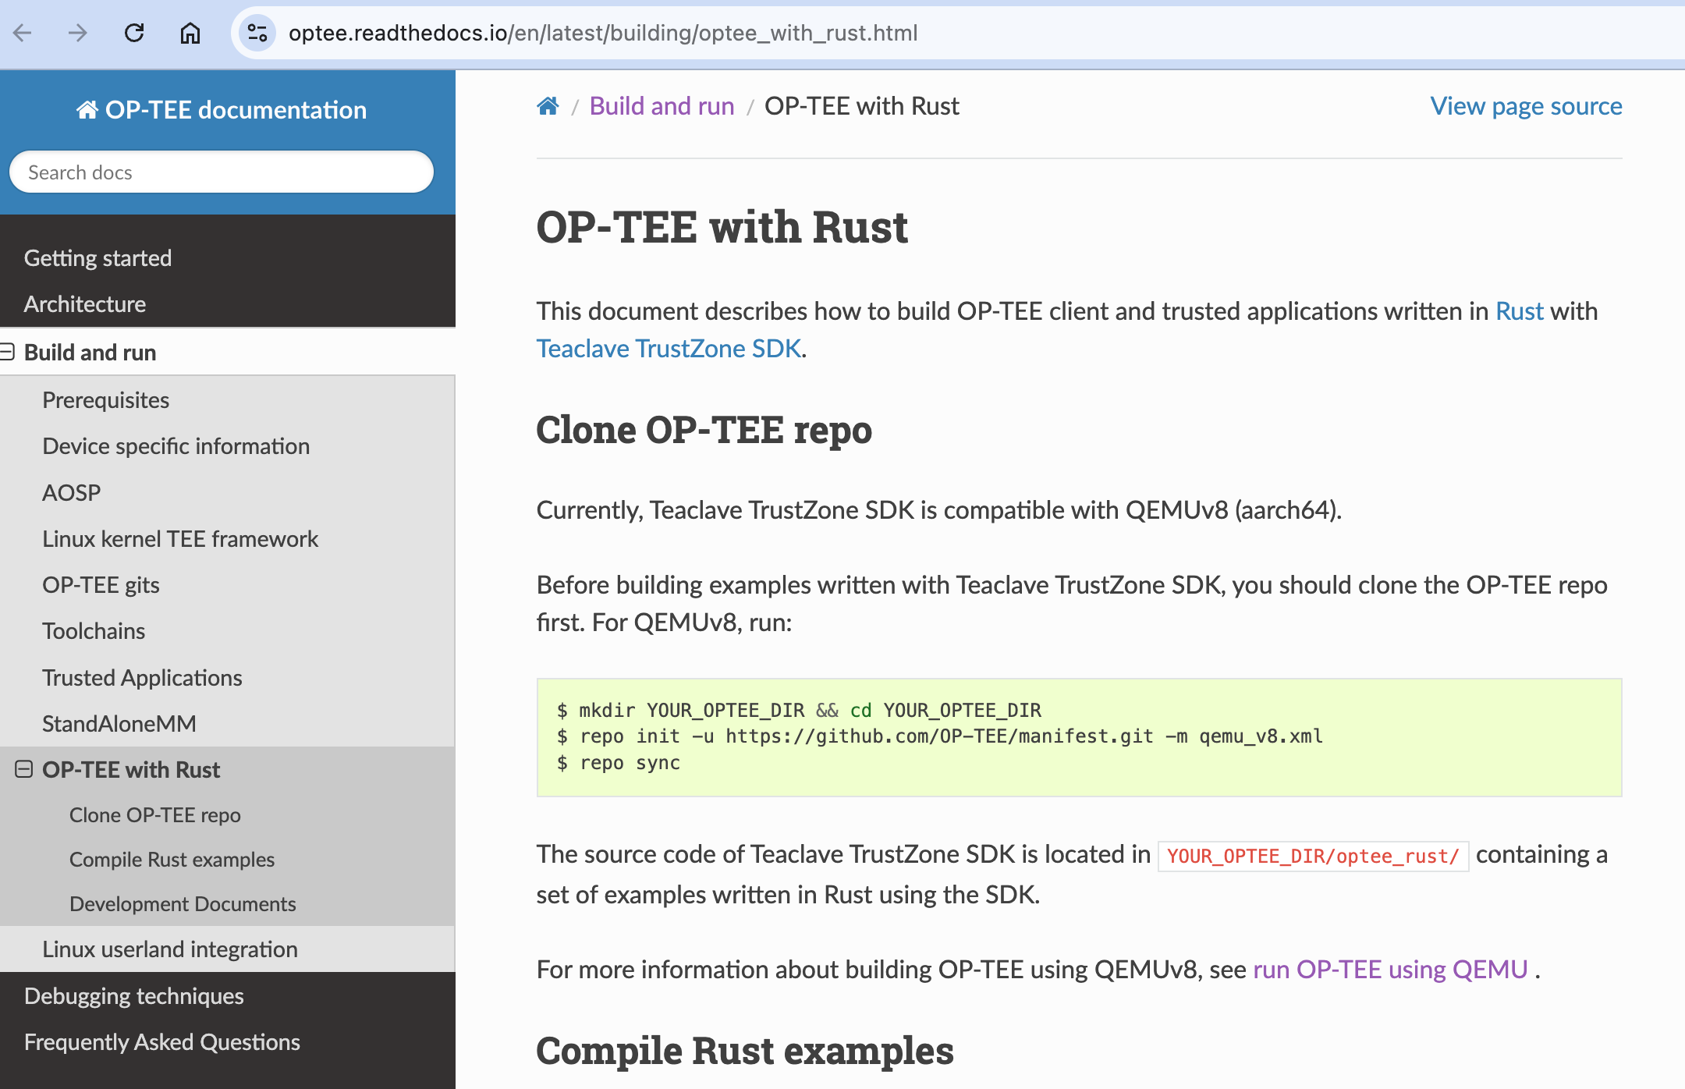Click the browser home icon

pyautogui.click(x=190, y=33)
